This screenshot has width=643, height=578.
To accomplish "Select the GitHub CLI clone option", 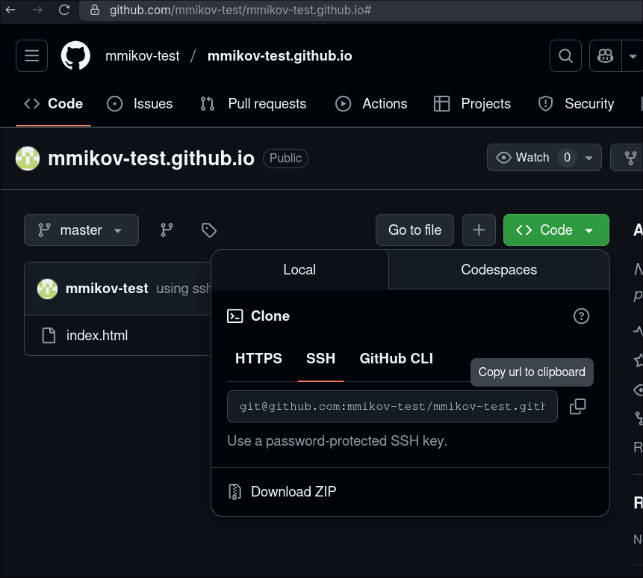I will coord(396,359).
